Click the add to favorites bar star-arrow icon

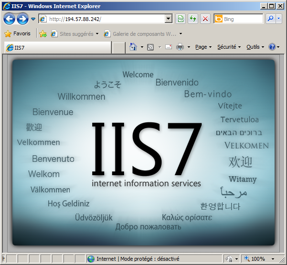coord(43,34)
